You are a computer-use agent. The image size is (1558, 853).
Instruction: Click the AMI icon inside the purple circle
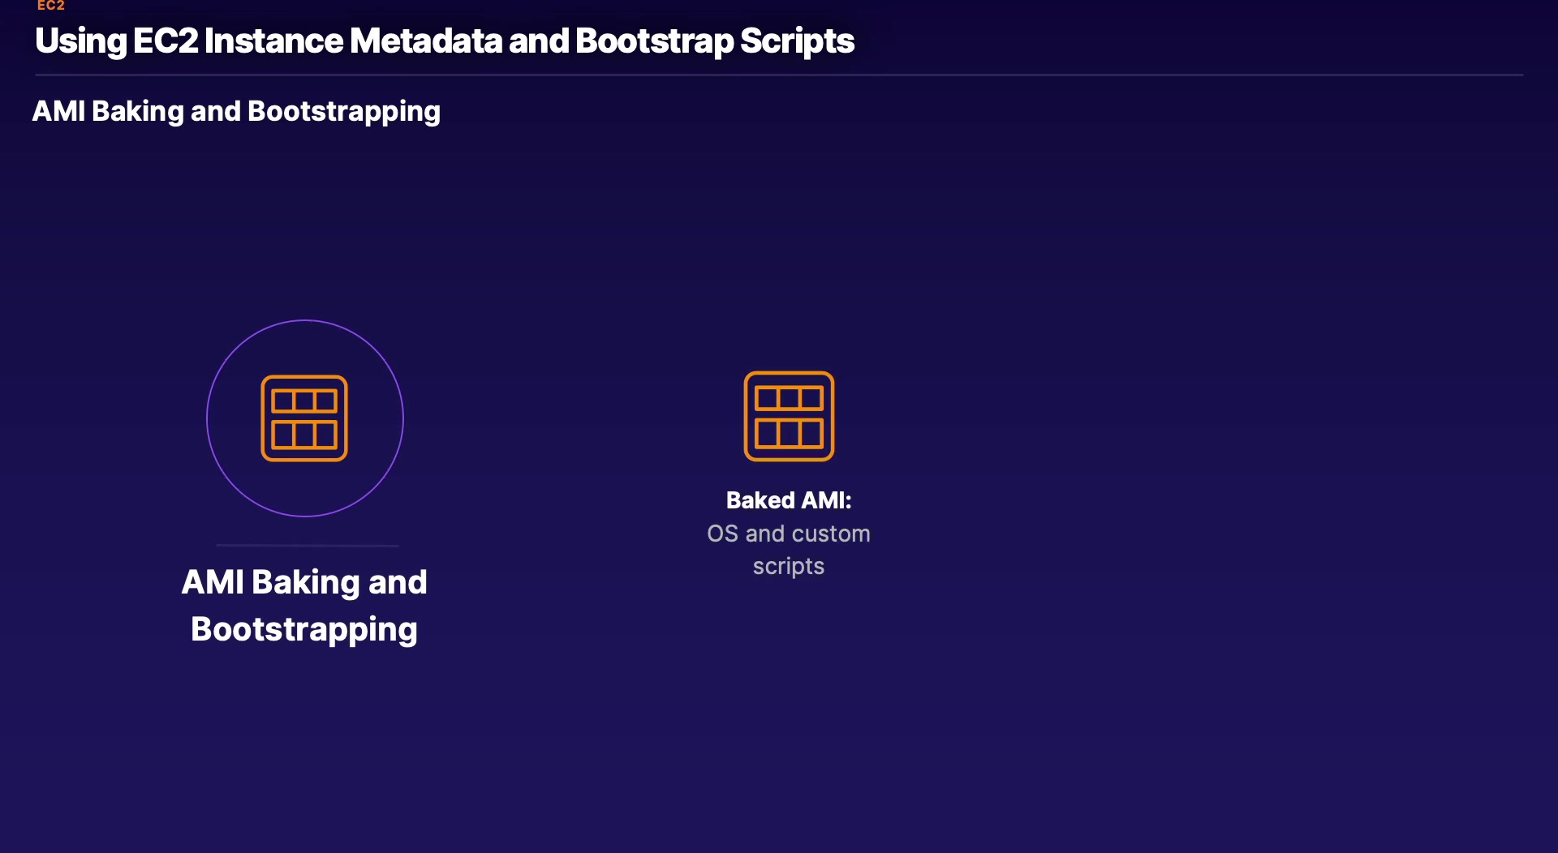click(x=304, y=418)
